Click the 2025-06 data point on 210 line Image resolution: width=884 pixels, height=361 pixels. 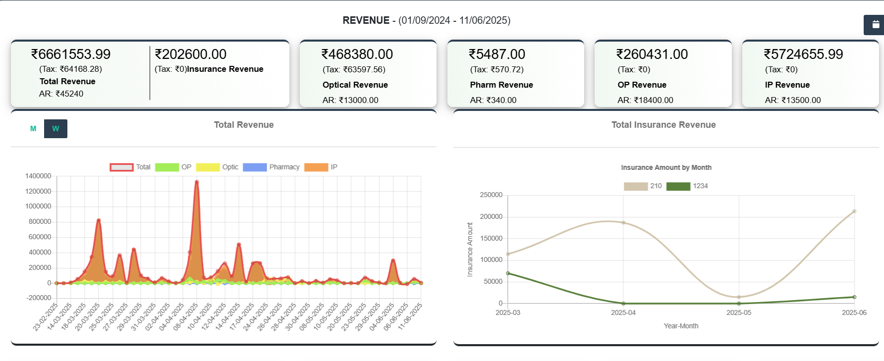click(x=854, y=211)
